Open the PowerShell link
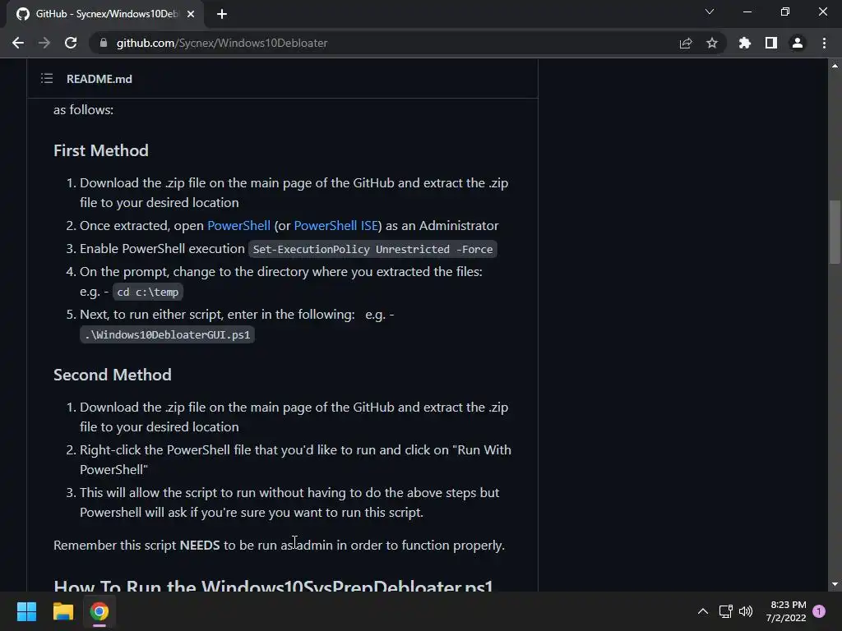This screenshot has height=631, width=842. (x=239, y=226)
